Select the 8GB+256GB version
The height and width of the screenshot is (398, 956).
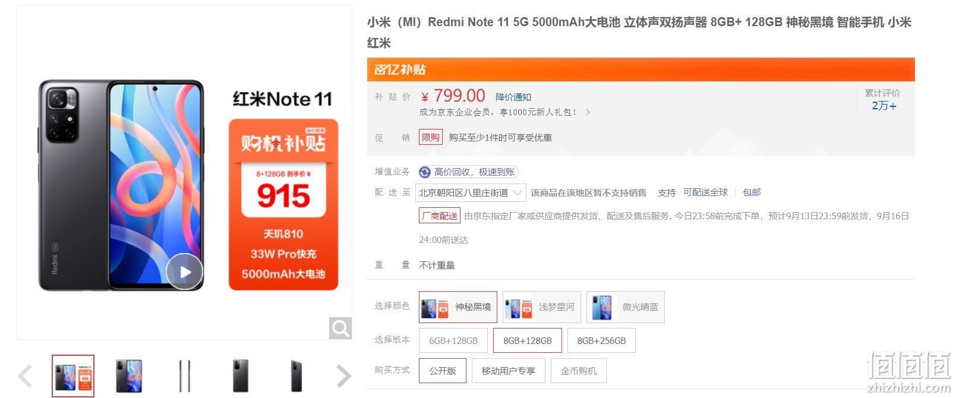coord(601,341)
